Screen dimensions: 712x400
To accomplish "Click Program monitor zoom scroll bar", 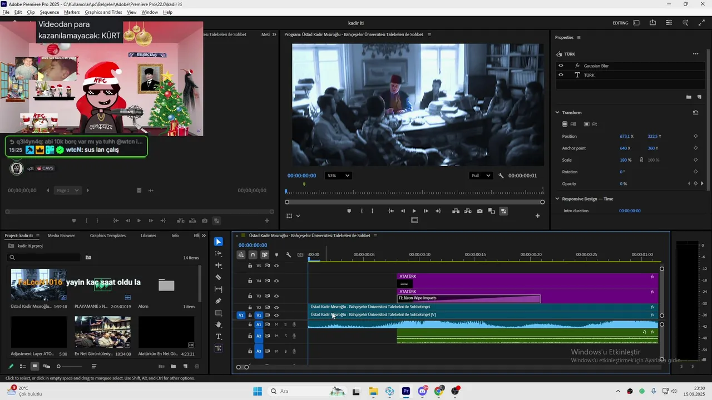I will 414,202.
